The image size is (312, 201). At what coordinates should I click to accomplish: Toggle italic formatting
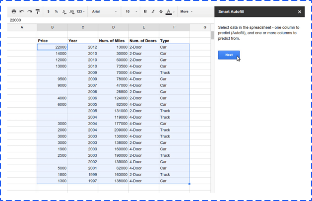click(x=153, y=11)
